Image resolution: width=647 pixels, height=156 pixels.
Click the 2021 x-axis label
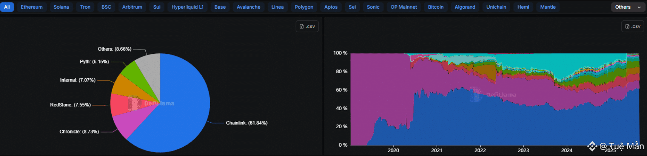[x=437, y=150]
